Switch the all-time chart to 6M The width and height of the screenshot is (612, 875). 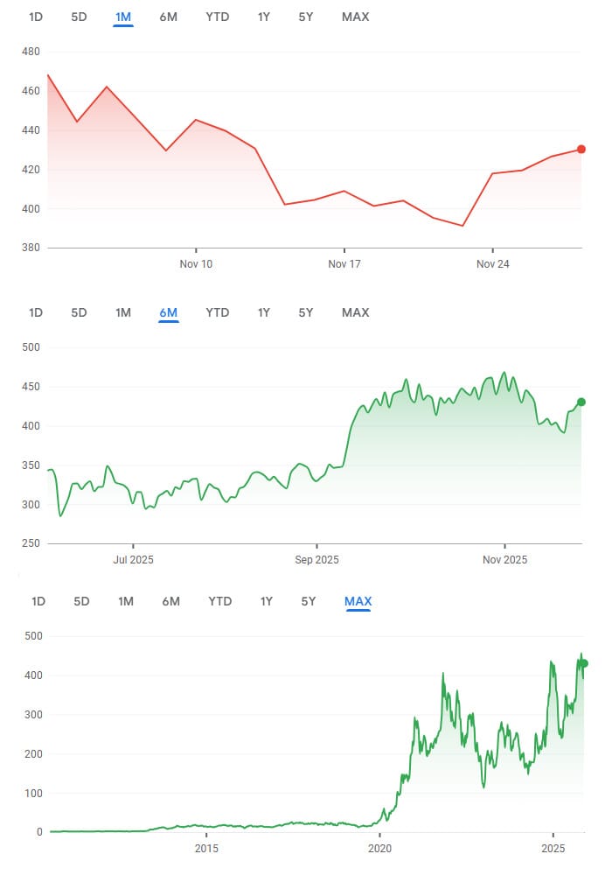click(x=171, y=601)
